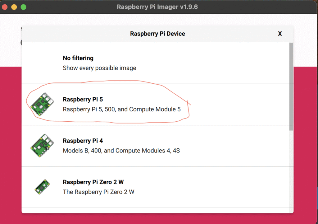Click the "Raspberry Pi Device" dialog header
The image size is (318, 224).
157,34
